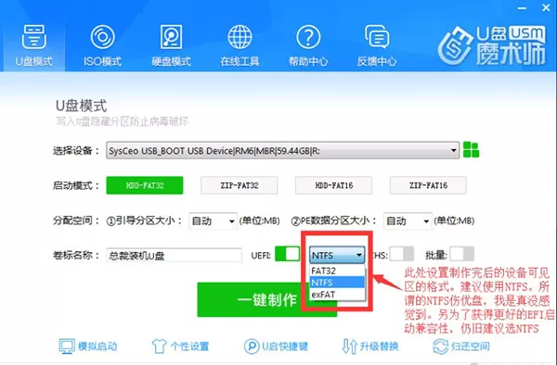
Task: Click the 归还空间 recycle icon
Action: point(440,346)
